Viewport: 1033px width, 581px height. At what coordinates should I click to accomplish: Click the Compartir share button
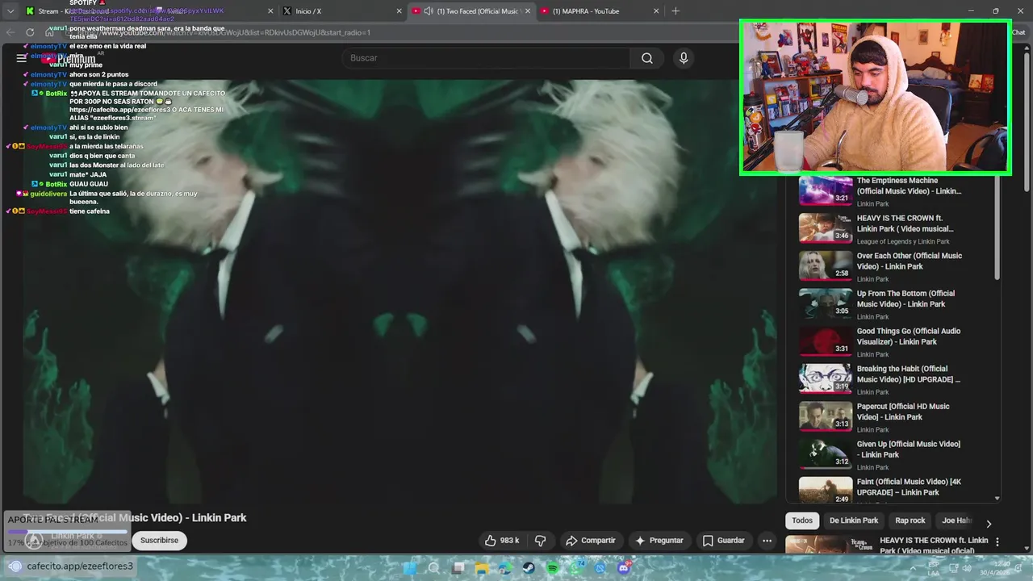tap(591, 541)
